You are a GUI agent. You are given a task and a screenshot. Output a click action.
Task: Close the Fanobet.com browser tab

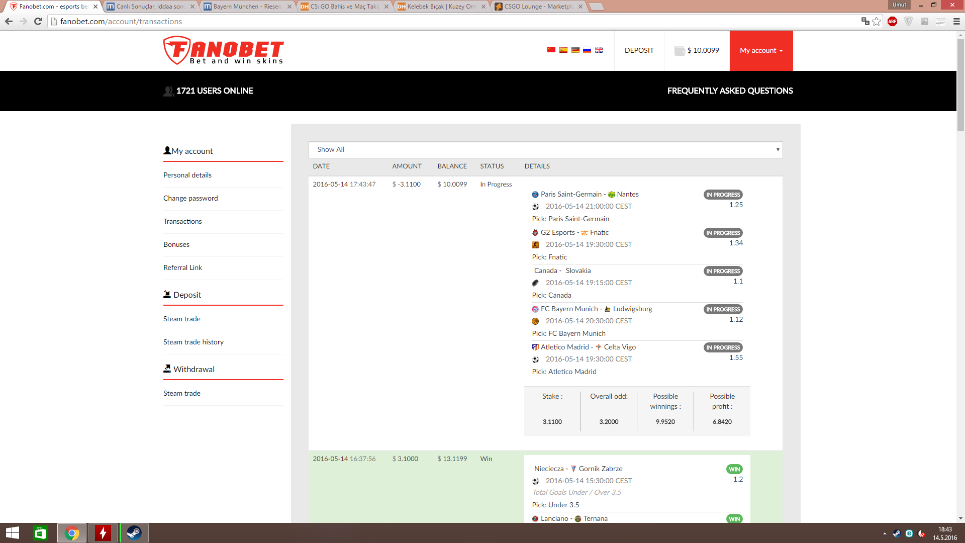[95, 7]
